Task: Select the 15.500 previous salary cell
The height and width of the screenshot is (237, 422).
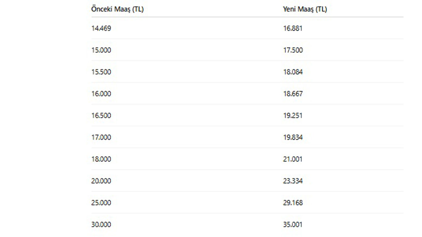Action: [x=101, y=72]
